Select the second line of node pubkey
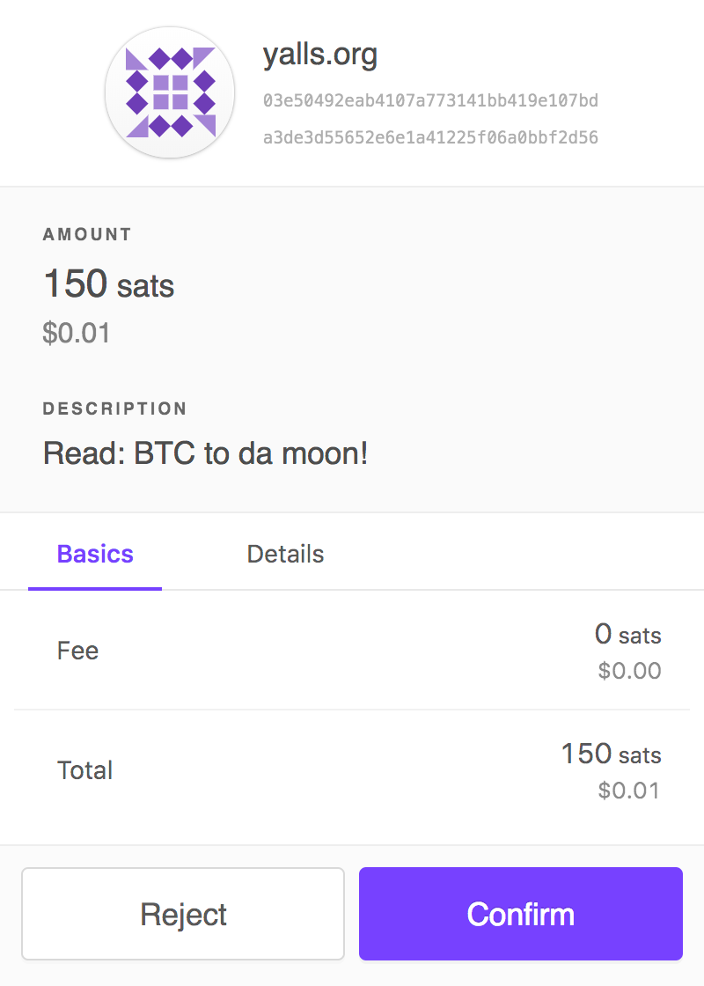 430,137
